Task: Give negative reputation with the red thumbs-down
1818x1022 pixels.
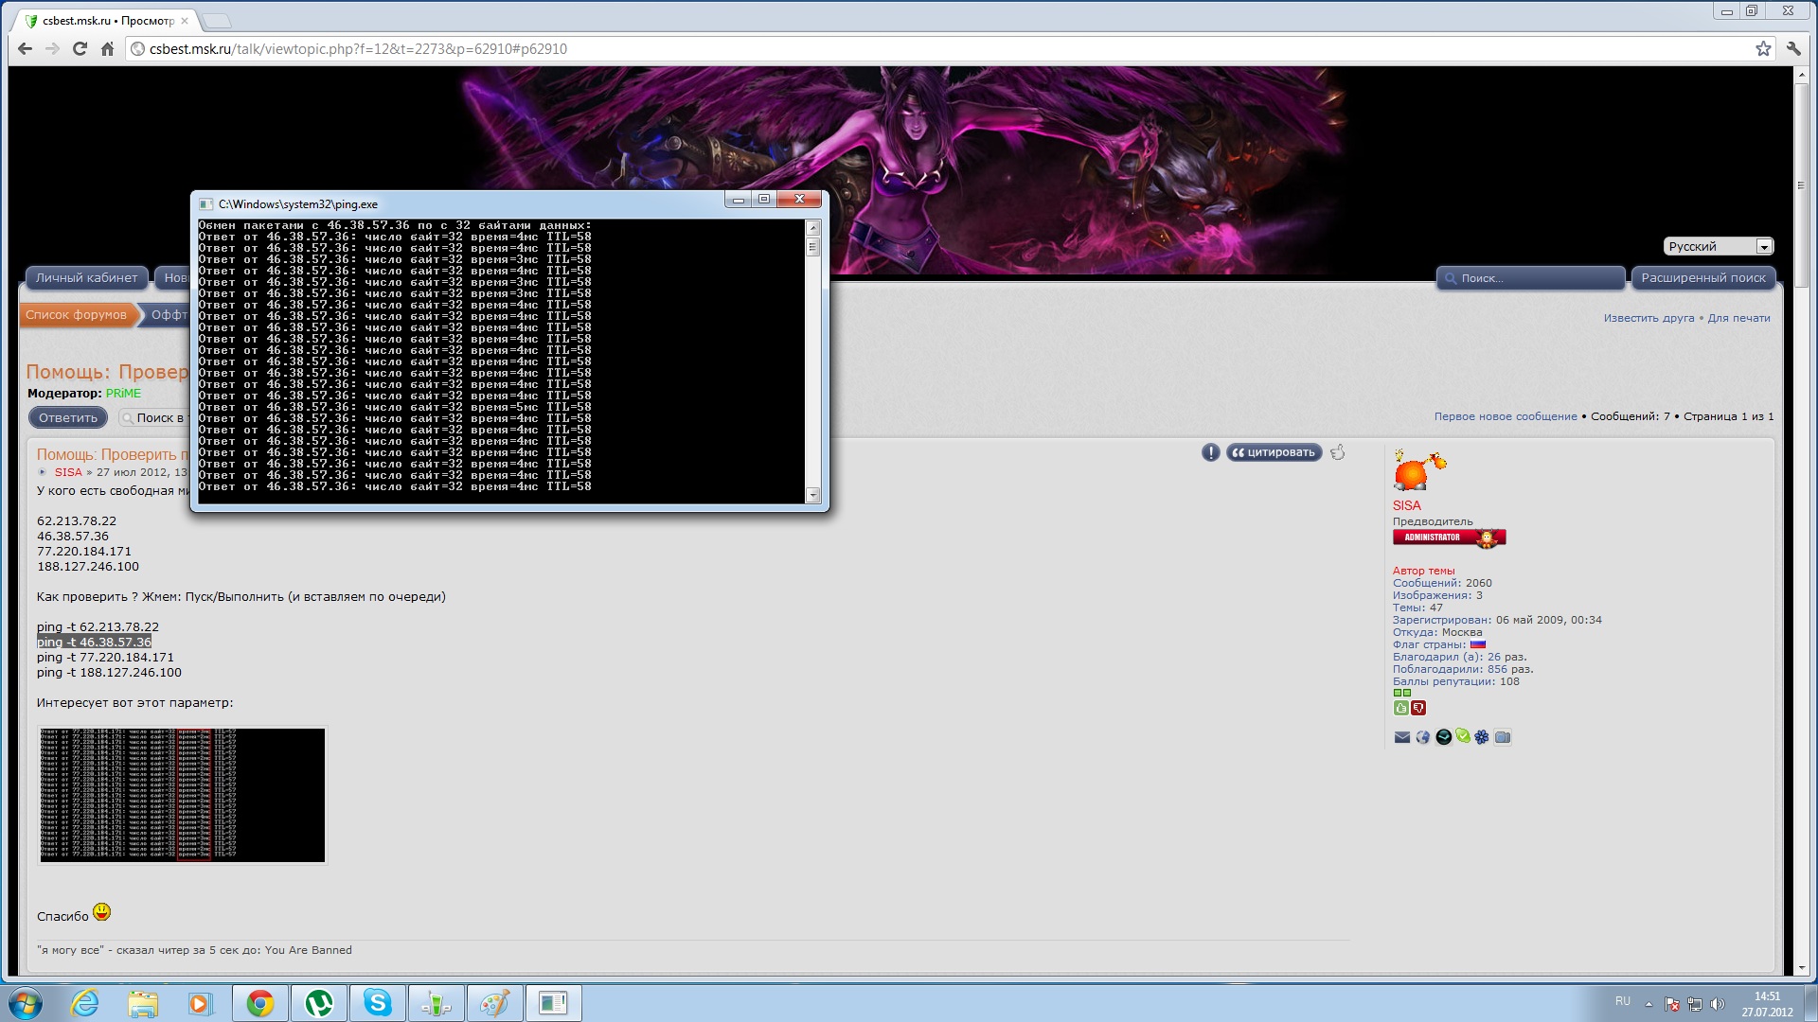Action: tap(1417, 708)
